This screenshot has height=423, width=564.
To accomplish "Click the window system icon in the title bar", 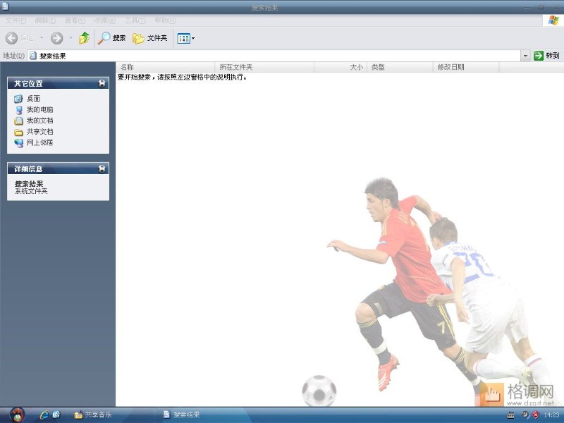I will [5, 6].
